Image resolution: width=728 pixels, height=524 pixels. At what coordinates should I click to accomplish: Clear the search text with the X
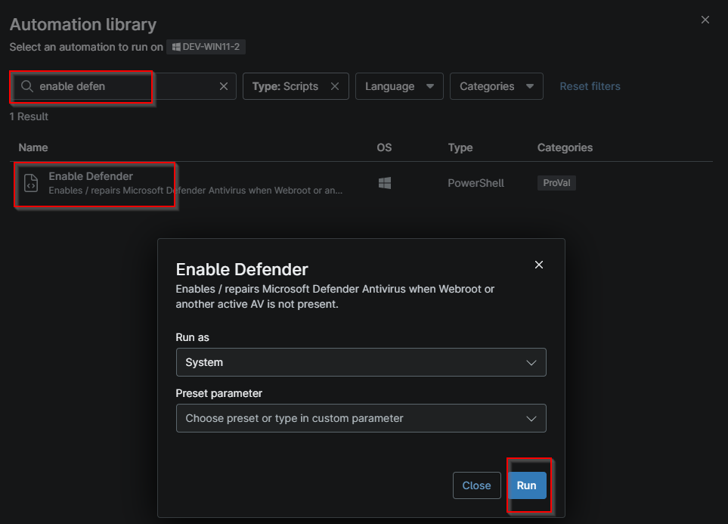pos(224,86)
